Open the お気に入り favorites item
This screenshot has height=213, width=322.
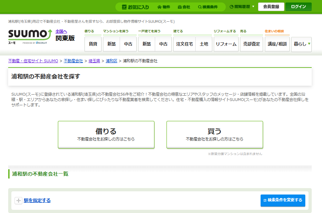(x=136, y=7)
